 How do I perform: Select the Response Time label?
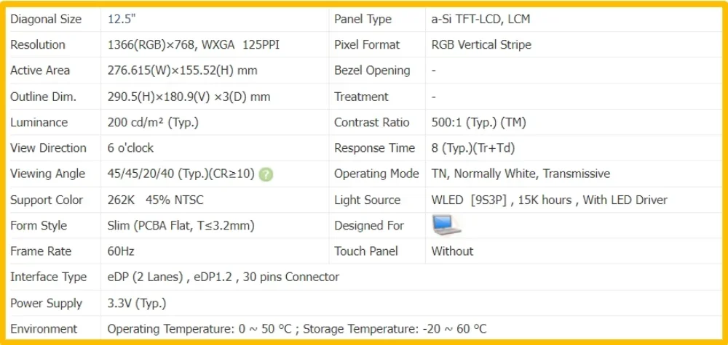click(374, 148)
